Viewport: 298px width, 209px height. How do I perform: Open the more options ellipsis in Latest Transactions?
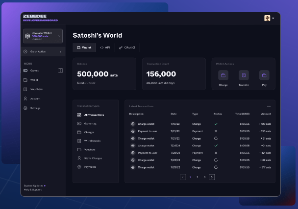click(x=269, y=106)
